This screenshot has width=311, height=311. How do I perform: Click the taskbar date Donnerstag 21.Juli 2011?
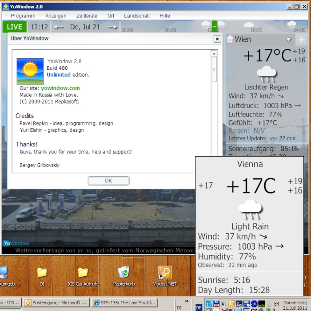[295, 305]
